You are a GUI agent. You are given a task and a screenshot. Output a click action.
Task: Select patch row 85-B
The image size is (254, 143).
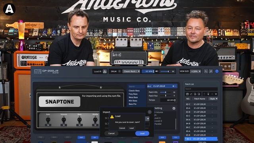[x=201, y=135]
